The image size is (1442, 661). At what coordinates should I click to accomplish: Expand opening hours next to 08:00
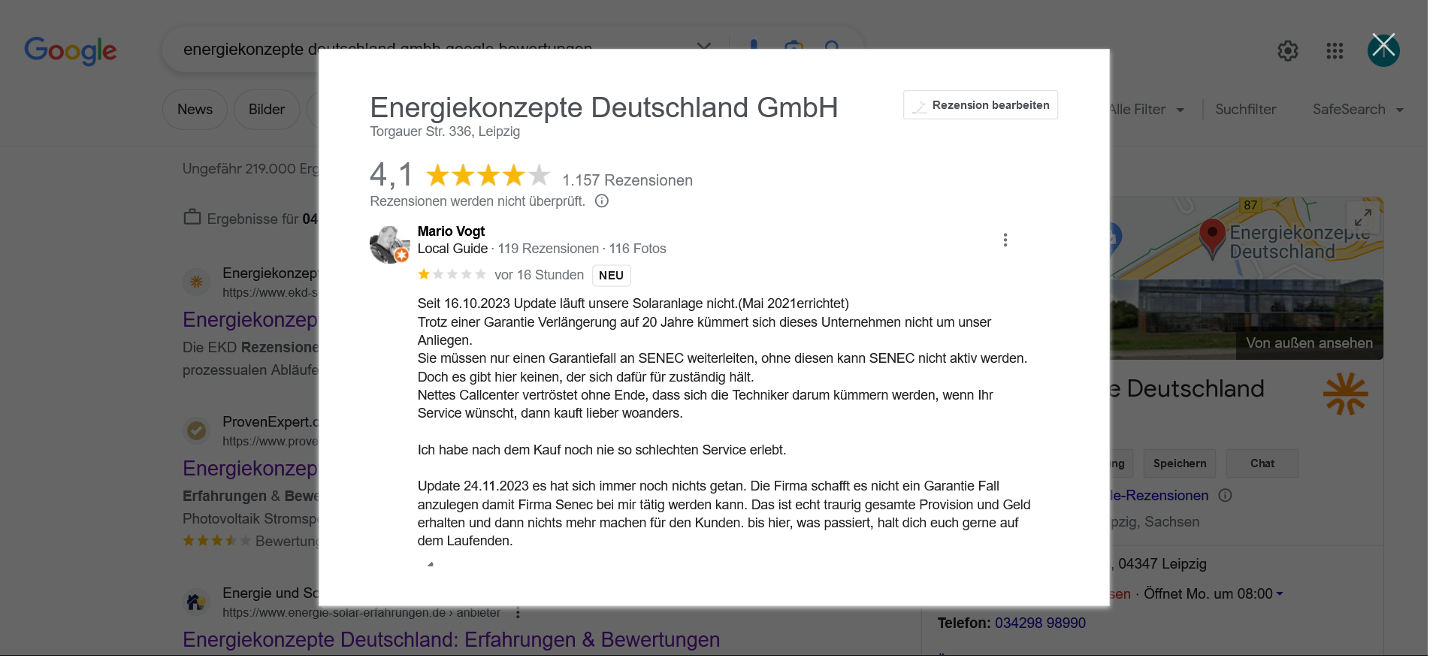[x=1279, y=594]
